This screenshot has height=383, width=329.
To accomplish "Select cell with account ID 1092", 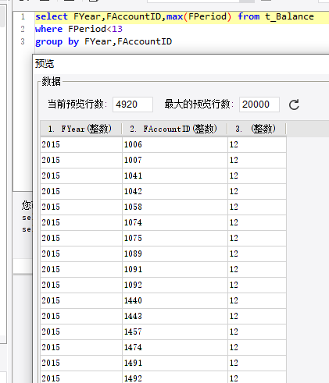I will click(x=175, y=285).
